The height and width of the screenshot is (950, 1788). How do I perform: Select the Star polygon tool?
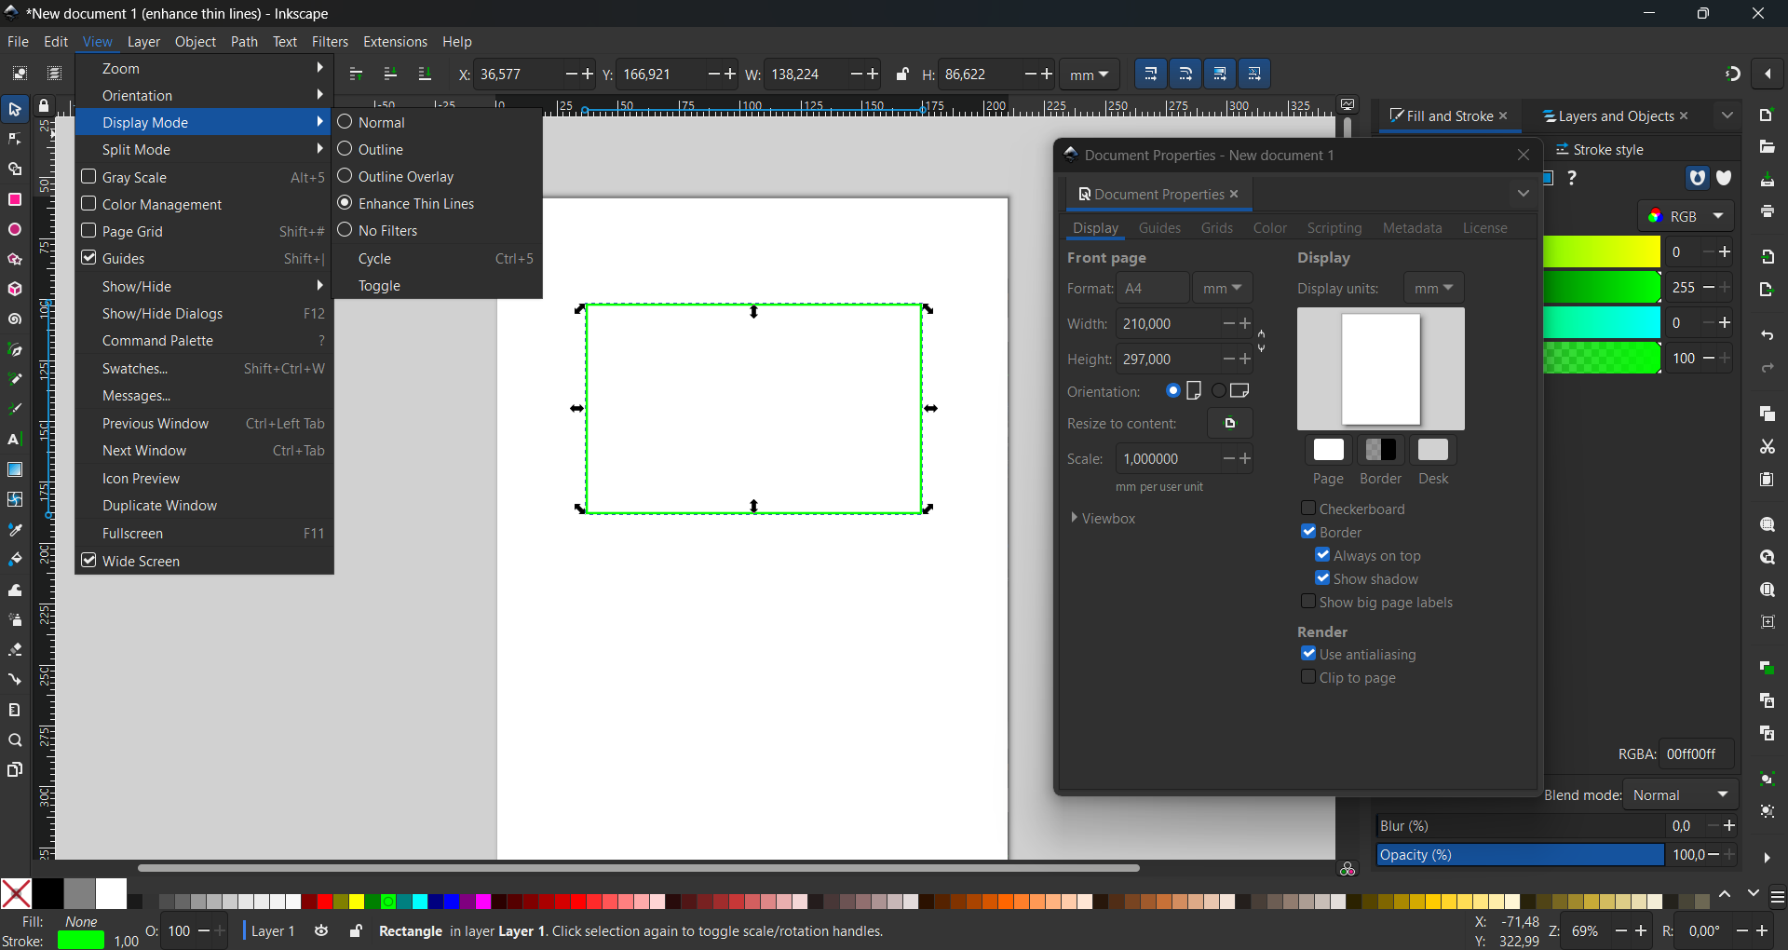coord(15,260)
